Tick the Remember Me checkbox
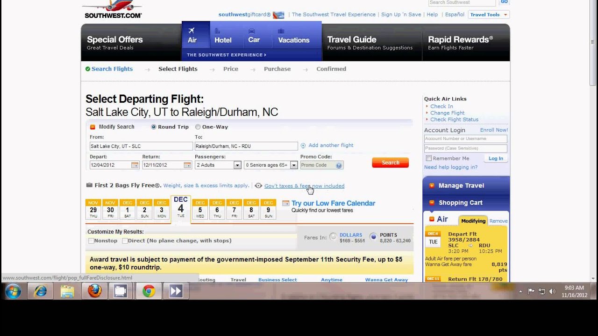Screen dimensions: 598x336 (x=428, y=158)
